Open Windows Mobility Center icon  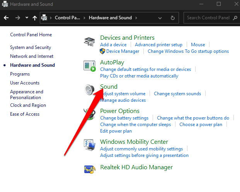(90, 145)
